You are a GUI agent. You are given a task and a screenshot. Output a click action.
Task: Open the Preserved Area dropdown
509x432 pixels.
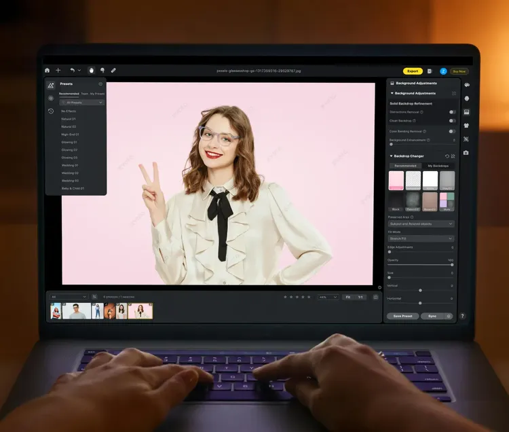click(x=421, y=223)
